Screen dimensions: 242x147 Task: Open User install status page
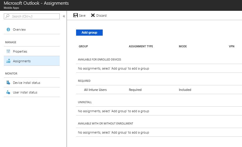[x=32, y=92]
